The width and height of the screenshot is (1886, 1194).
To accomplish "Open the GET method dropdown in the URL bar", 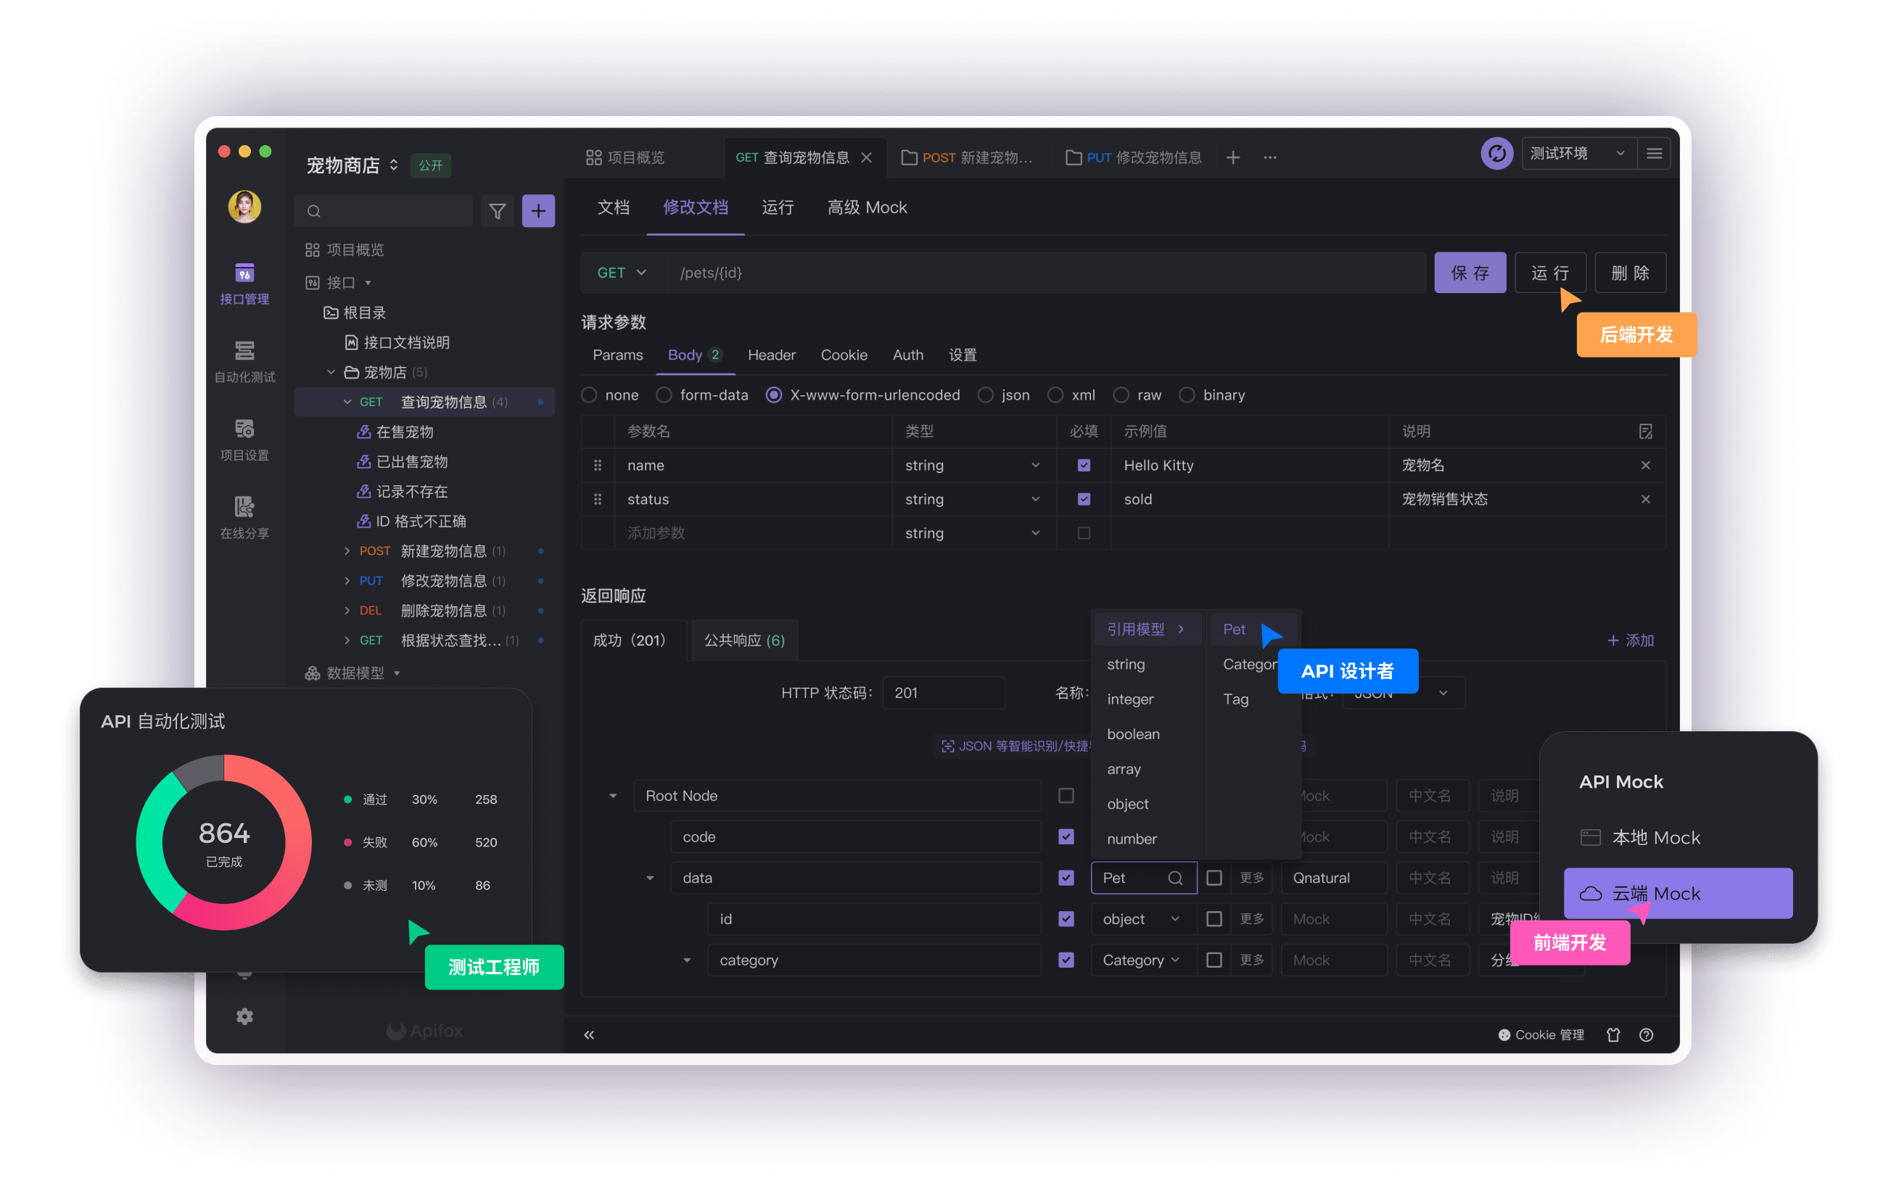I will coord(621,273).
